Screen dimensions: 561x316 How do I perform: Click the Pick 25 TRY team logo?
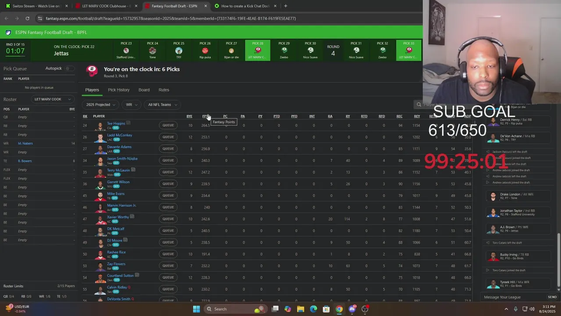click(x=179, y=50)
